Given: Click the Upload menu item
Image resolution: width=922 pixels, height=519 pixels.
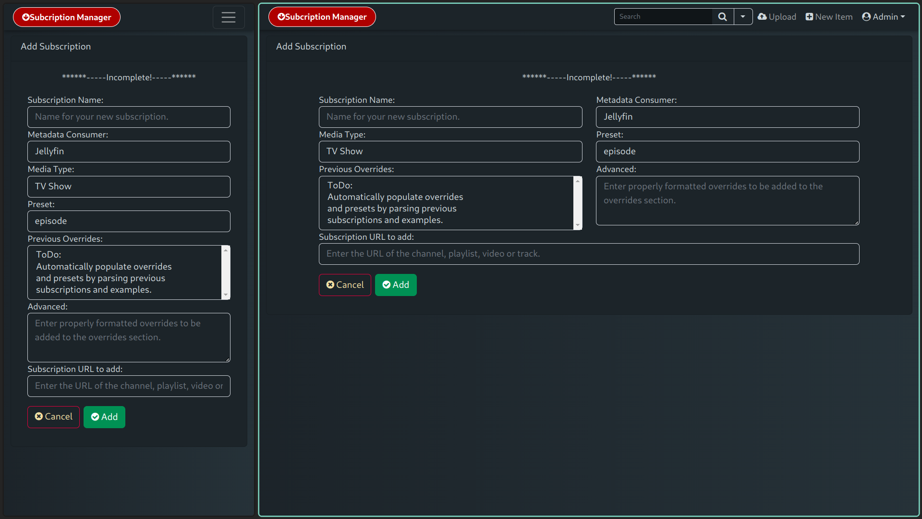Looking at the screenshot, I should coord(782,17).
